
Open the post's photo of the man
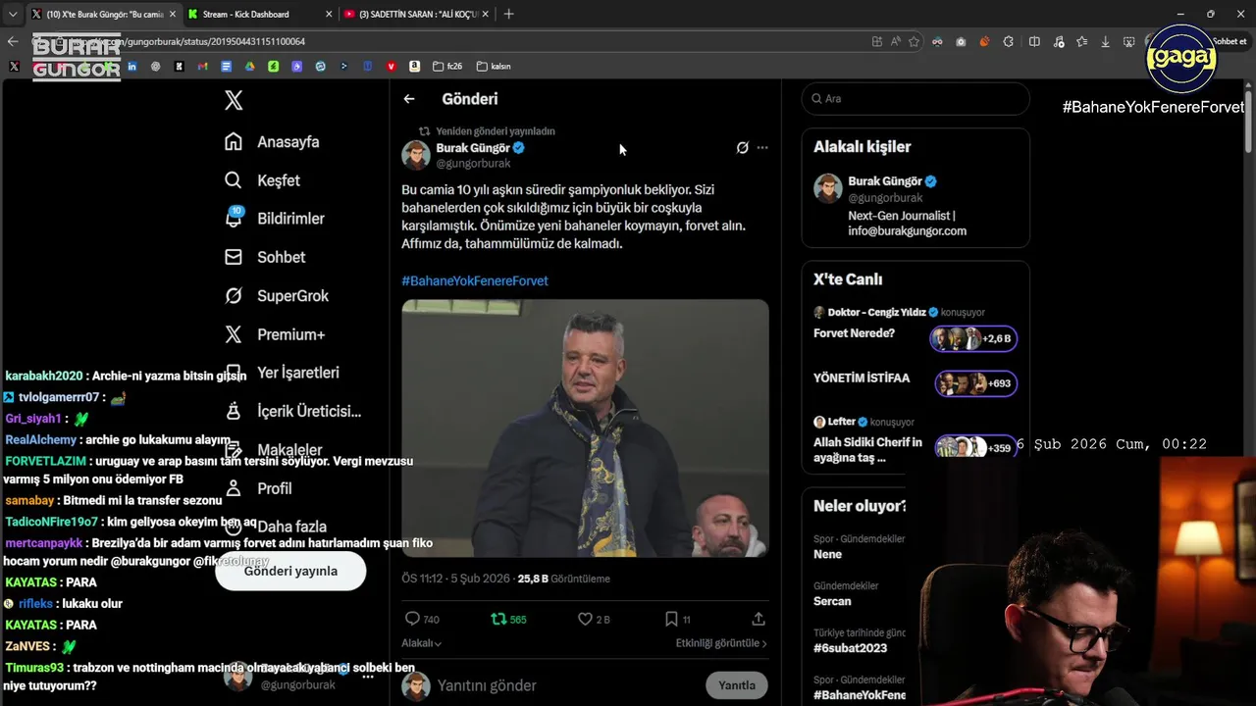coord(585,429)
